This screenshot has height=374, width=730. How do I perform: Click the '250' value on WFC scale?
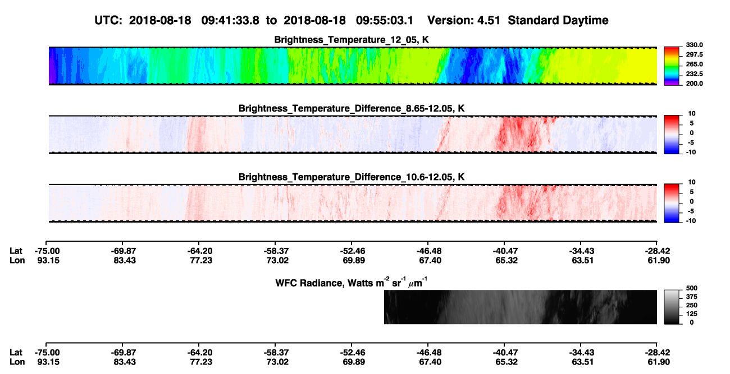tap(692, 305)
